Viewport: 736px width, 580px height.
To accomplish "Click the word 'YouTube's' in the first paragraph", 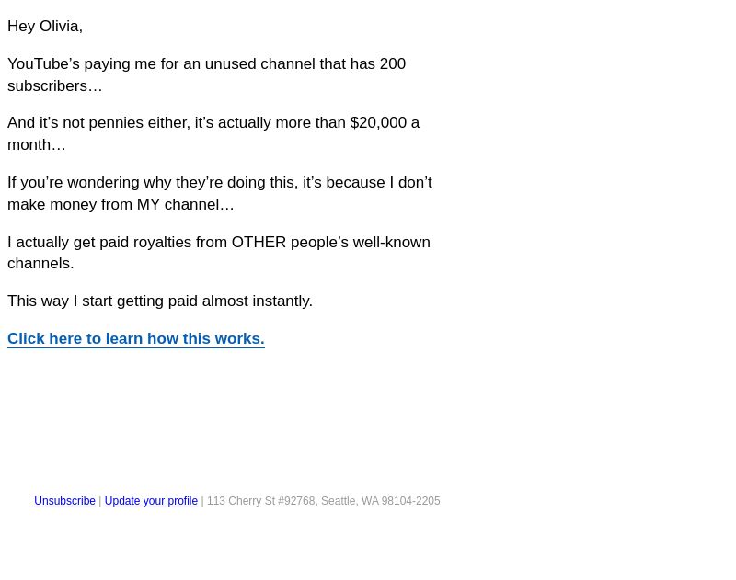I will [x=43, y=63].
